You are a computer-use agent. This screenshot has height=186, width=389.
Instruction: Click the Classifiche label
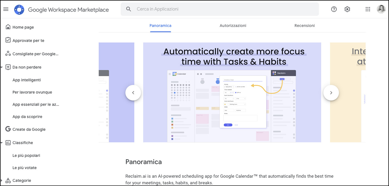(x=23, y=143)
